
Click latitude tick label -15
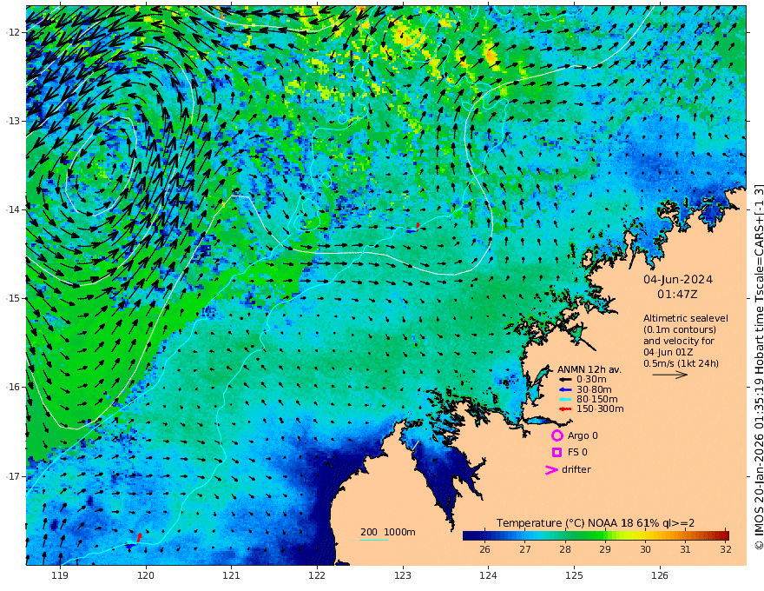tap(12, 298)
